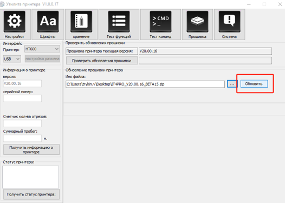Click the app icon in the title bar
The image size is (285, 203).
click(2, 4)
